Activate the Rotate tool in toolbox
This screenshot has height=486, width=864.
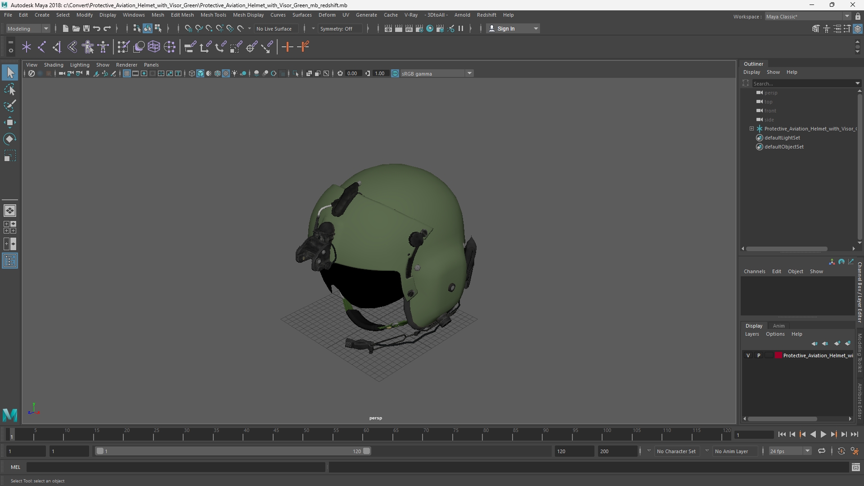tap(10, 139)
